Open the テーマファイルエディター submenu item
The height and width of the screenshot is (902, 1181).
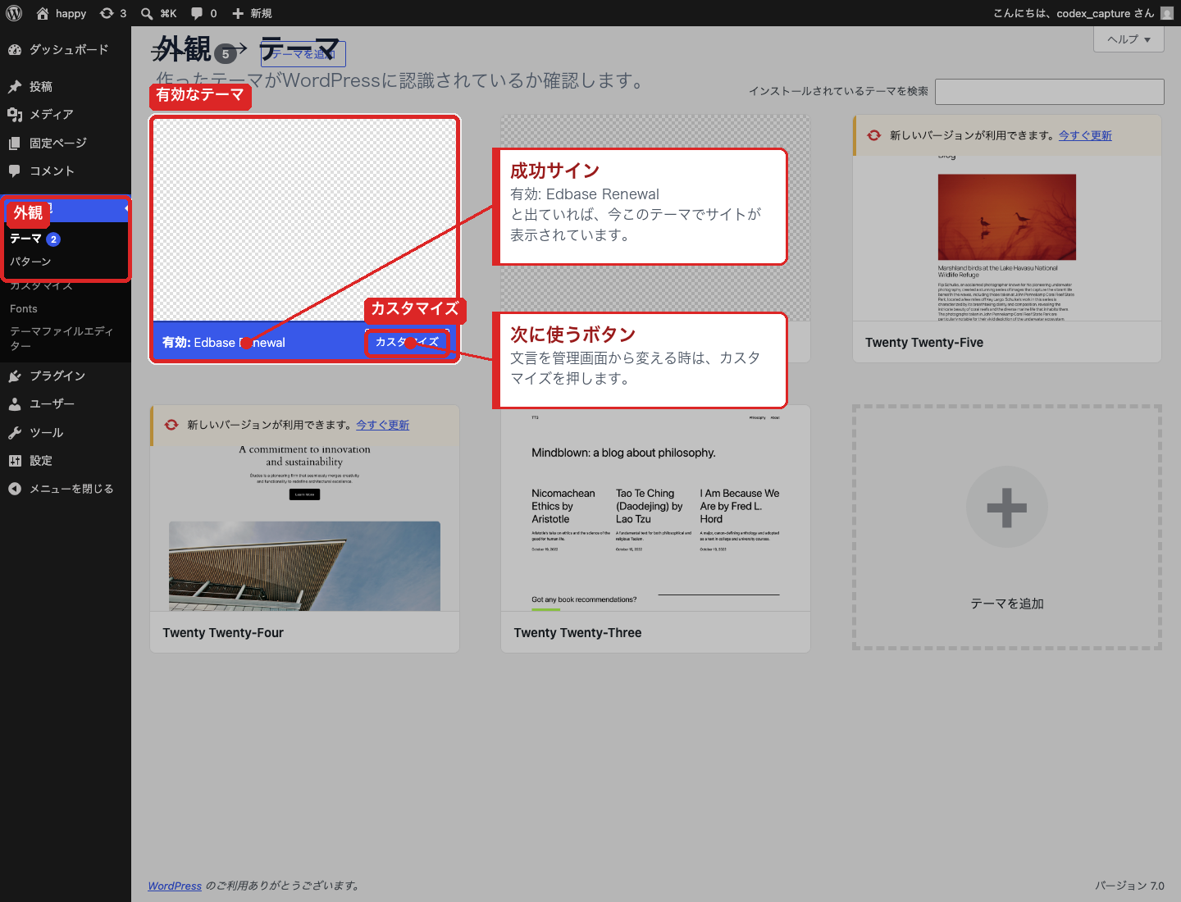62,338
